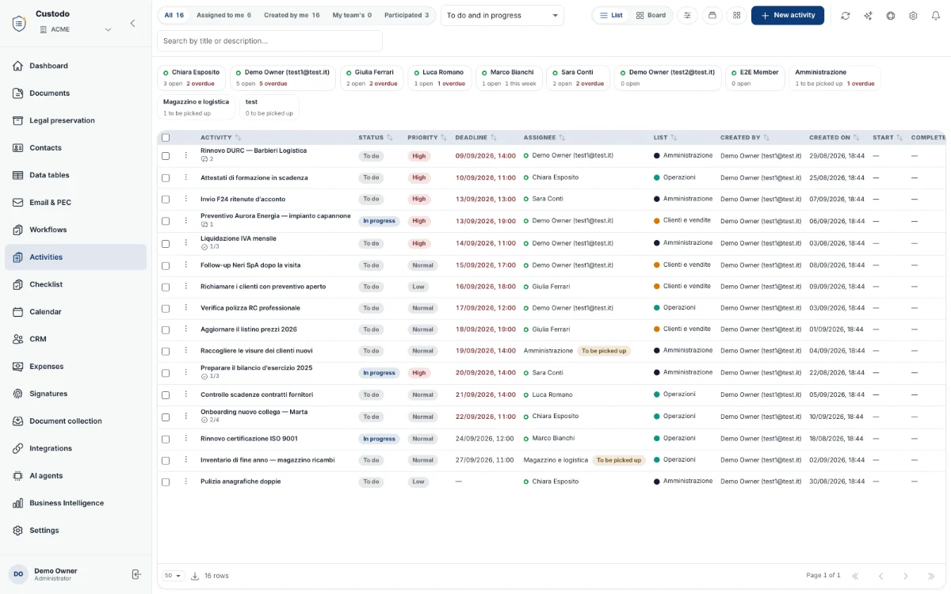
Task: Expand the ACME organization switcher
Action: pos(75,29)
